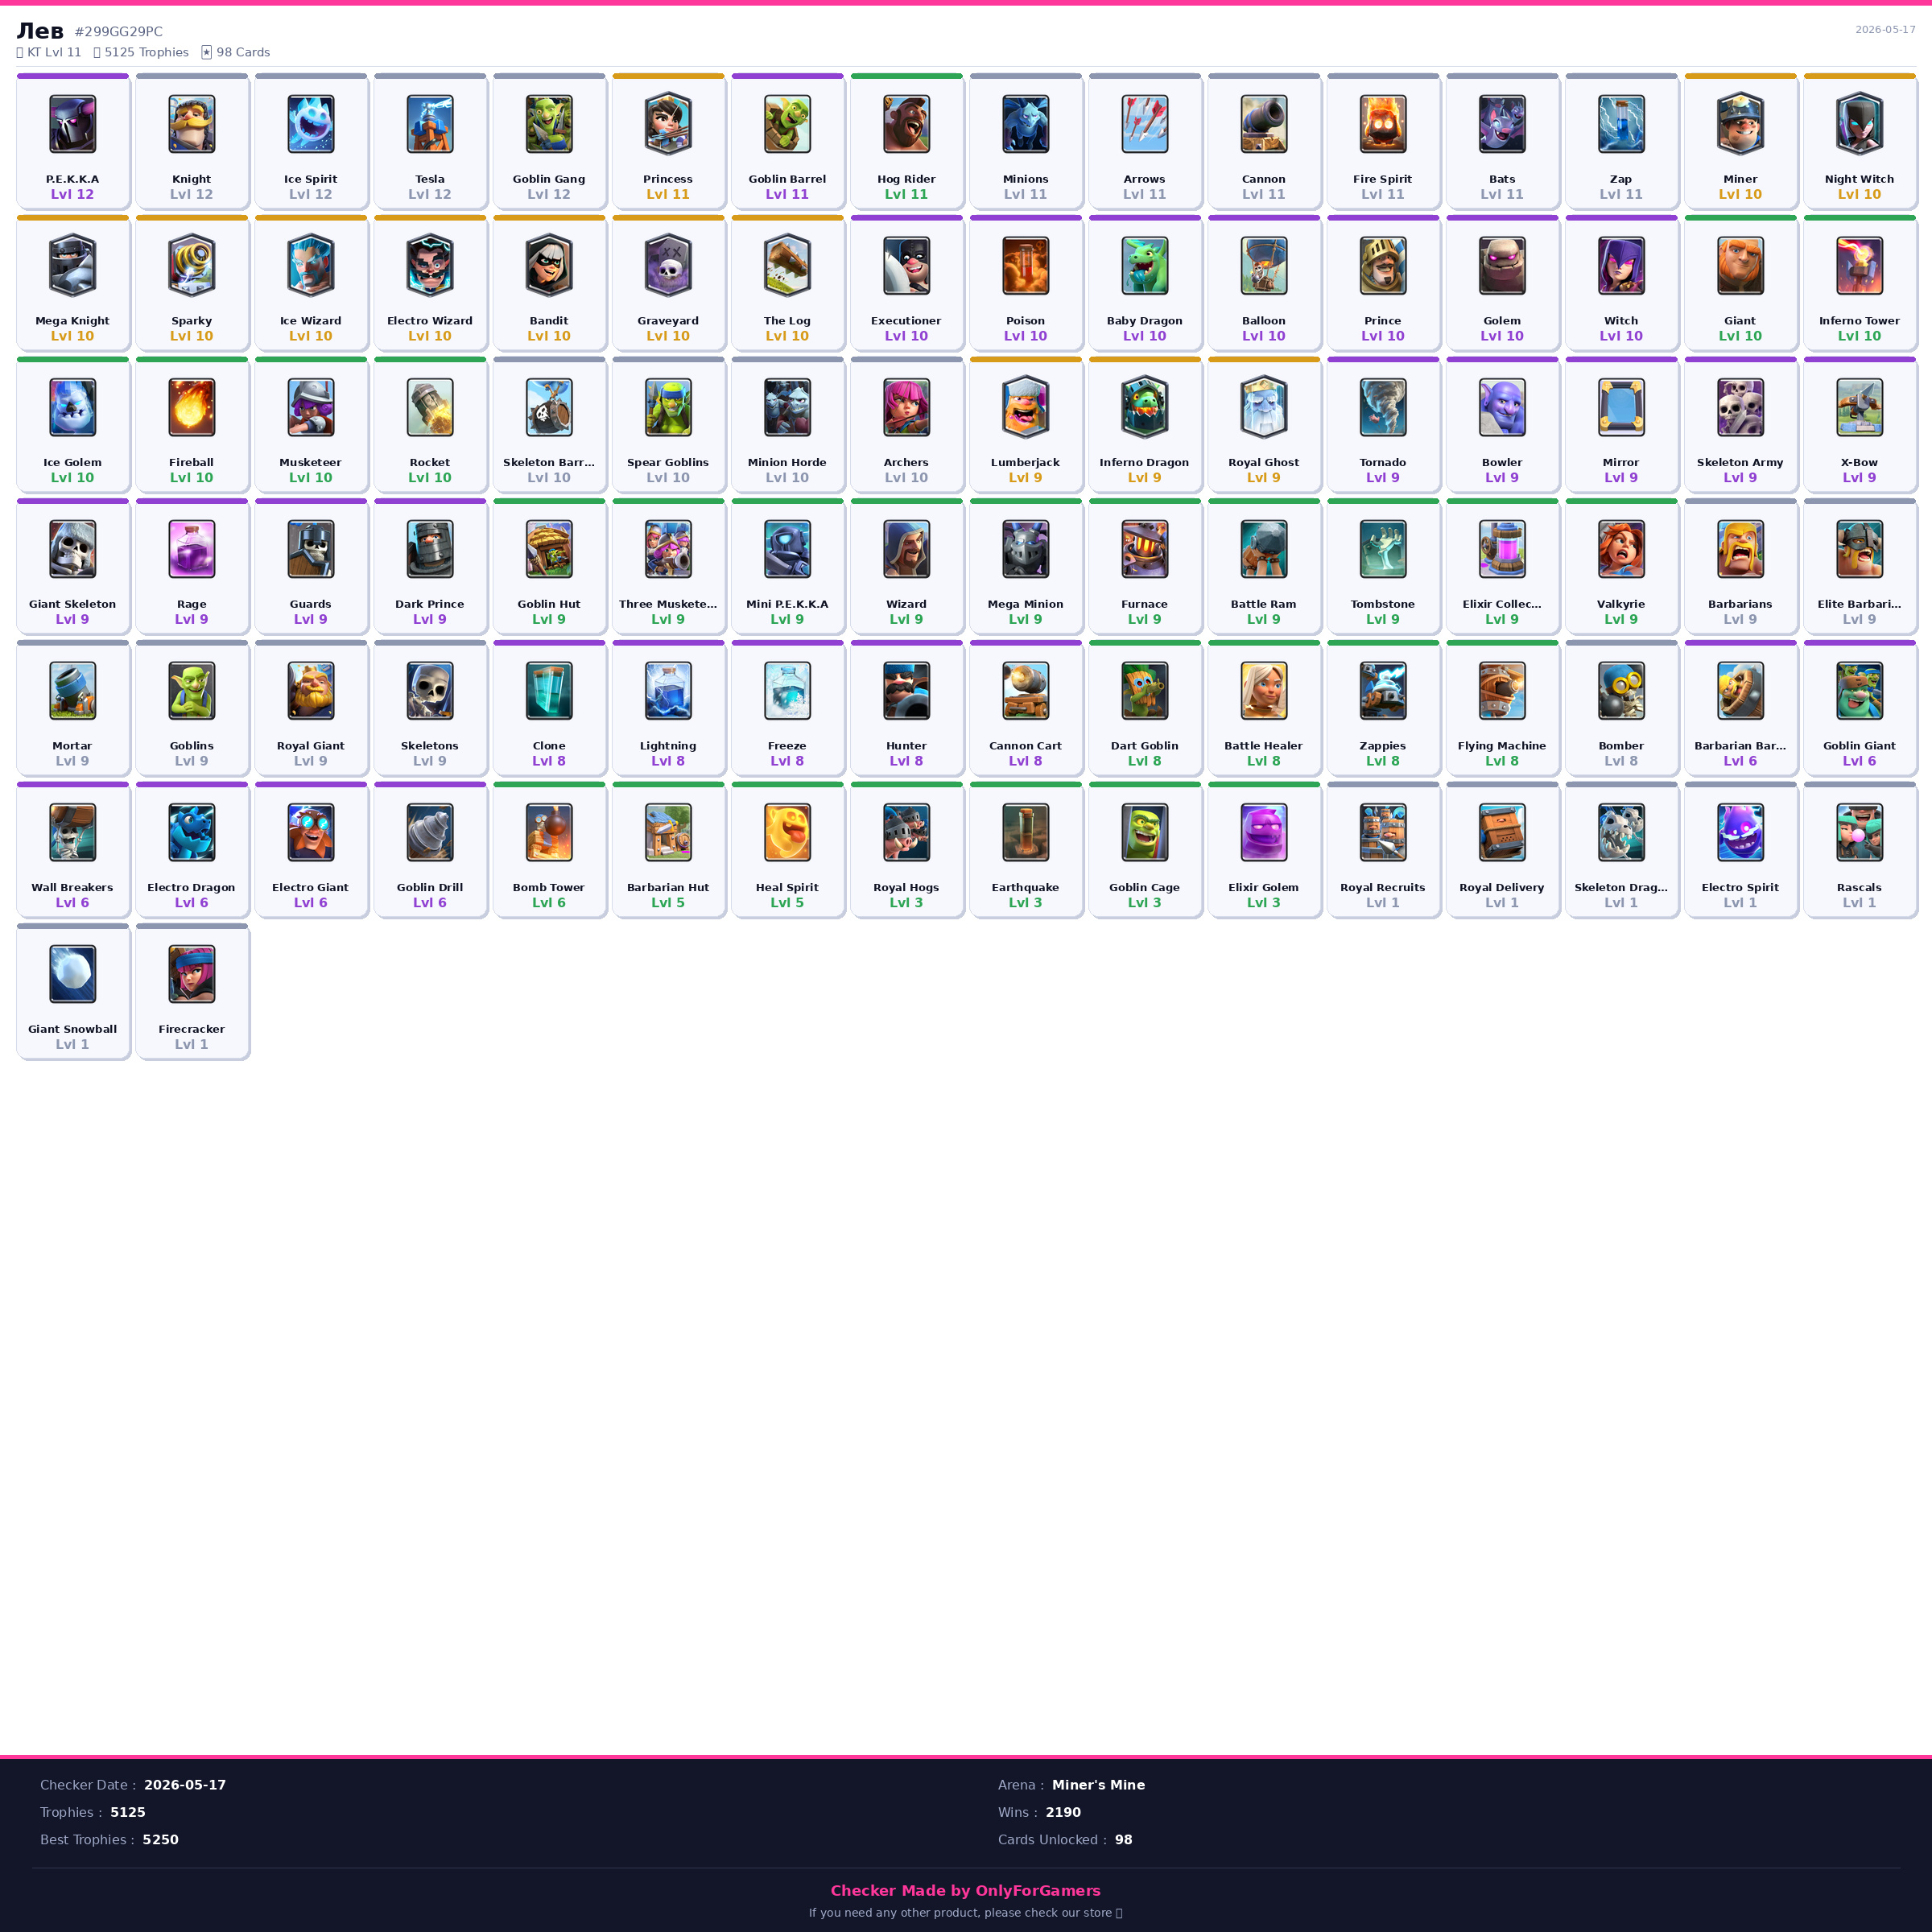Open the Goblin Drill card icon
Viewport: 1932px width, 1932px height.
click(430, 832)
